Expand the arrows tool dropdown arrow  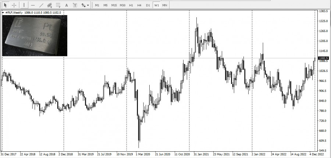tap(88, 5)
